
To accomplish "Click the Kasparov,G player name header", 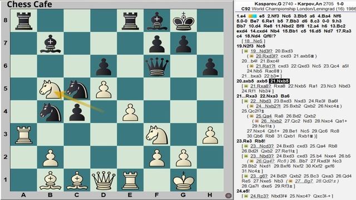I will click(268, 4).
